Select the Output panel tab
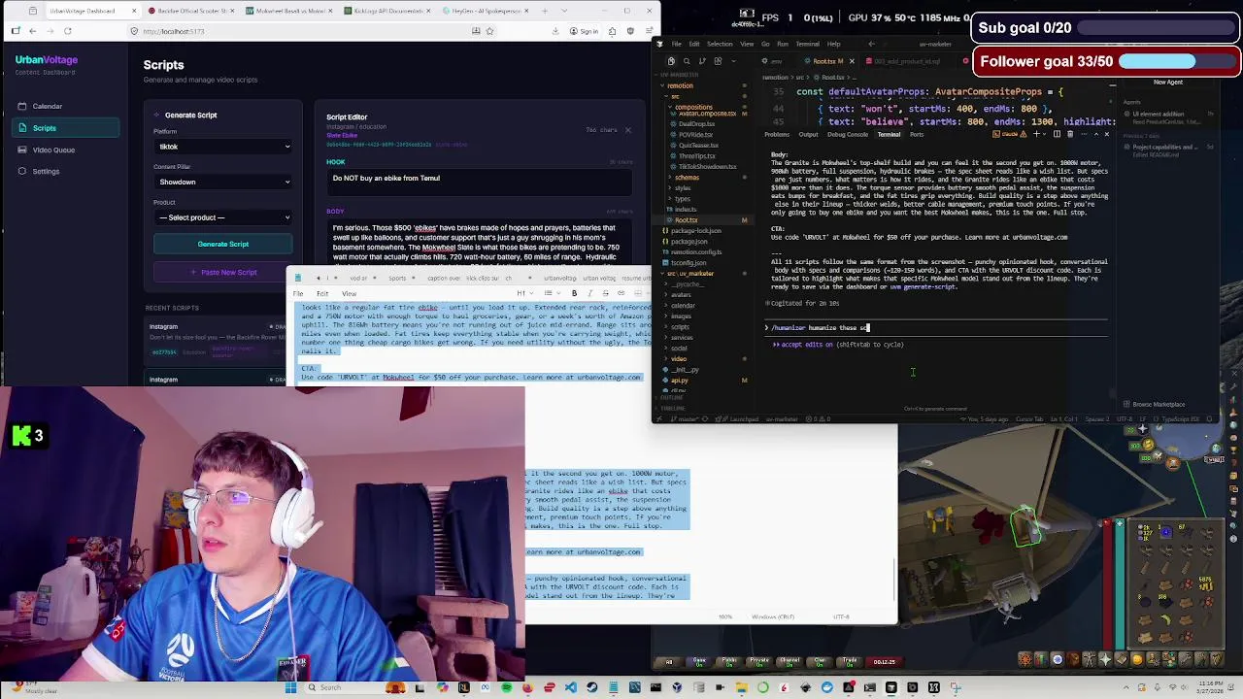This screenshot has height=699, width=1243. pos(808,134)
